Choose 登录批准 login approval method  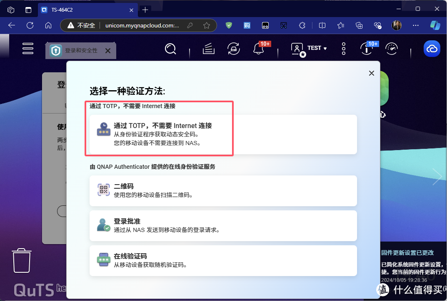click(x=223, y=225)
